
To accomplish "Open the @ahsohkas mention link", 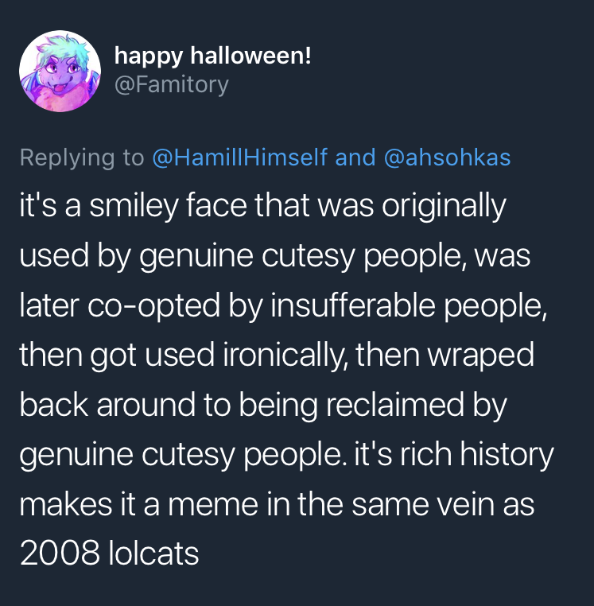I will 447,157.
